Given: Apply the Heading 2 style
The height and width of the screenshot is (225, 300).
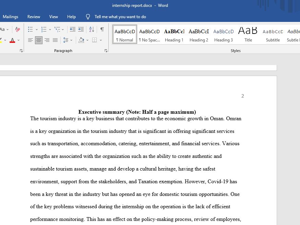Looking at the screenshot, I should click(199, 34).
